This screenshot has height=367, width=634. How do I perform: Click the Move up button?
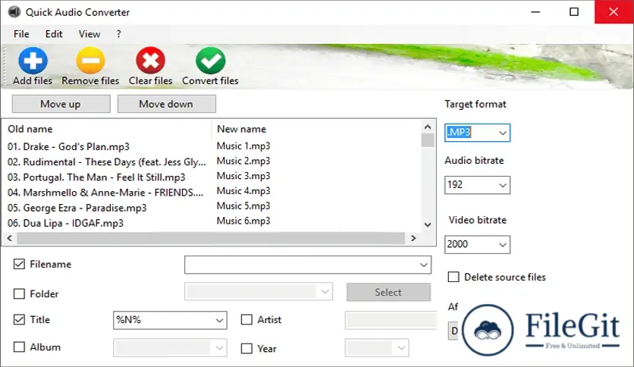coord(61,104)
